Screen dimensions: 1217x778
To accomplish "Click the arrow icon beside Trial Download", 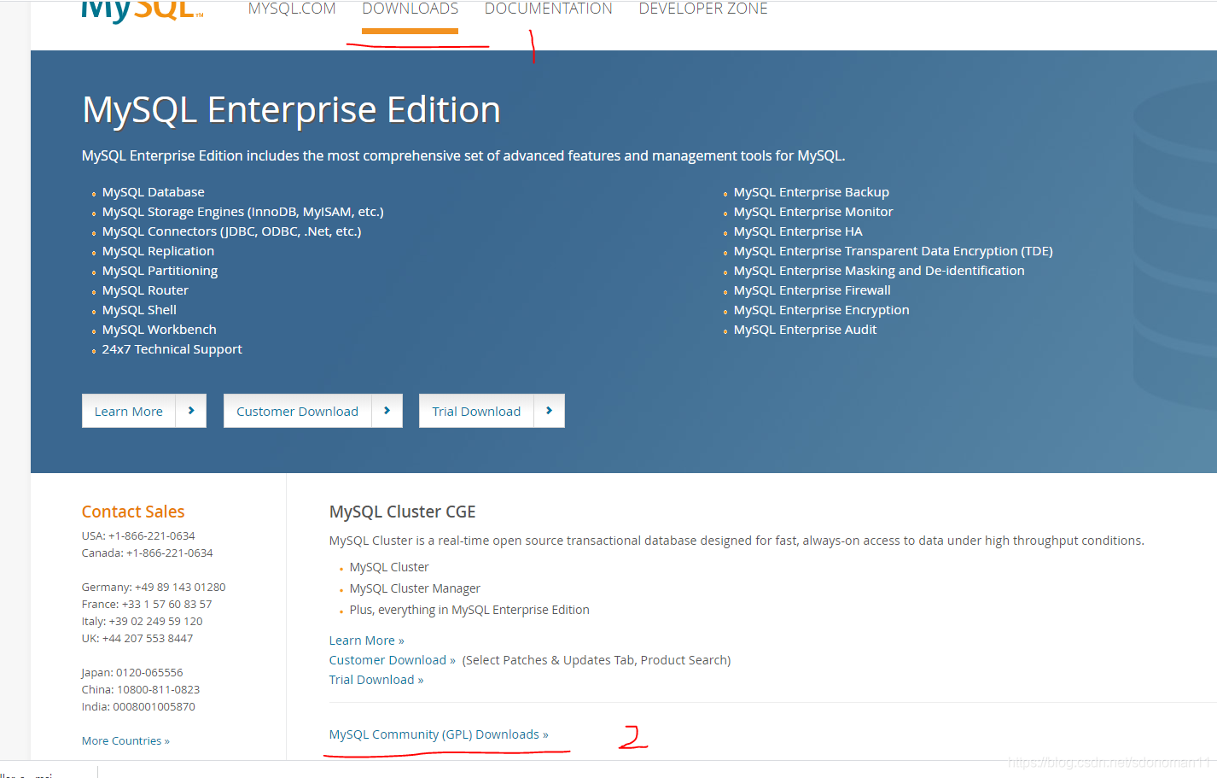I will 549,411.
